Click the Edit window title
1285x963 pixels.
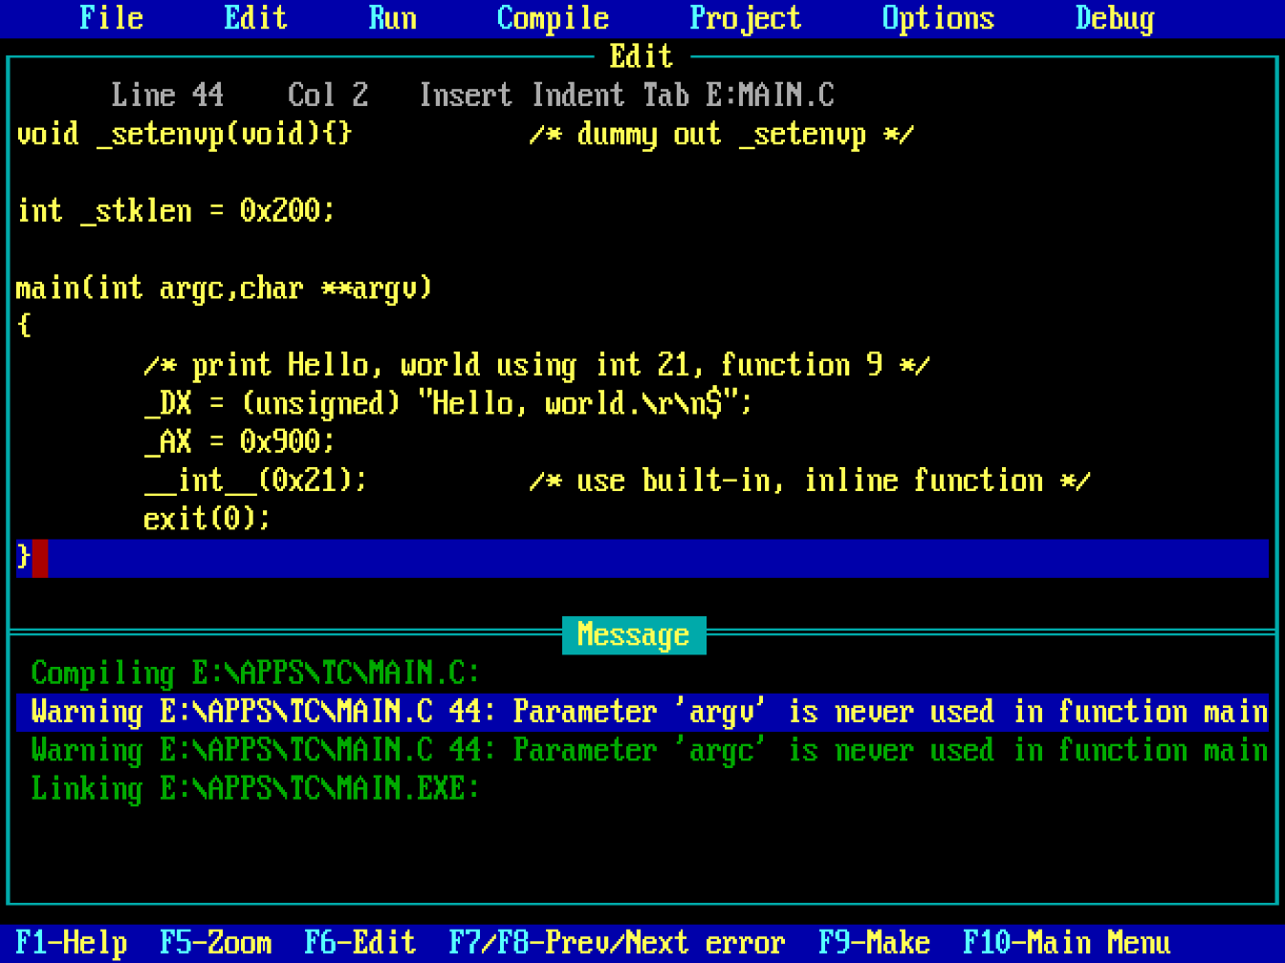(642, 56)
